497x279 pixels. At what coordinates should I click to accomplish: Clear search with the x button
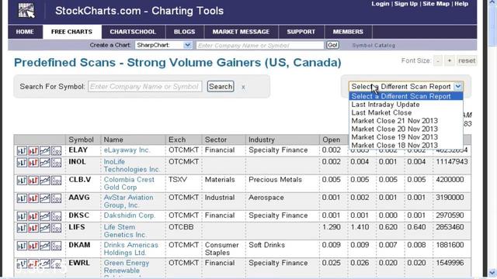[243, 87]
